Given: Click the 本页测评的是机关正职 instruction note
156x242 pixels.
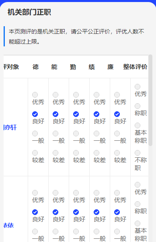Looking at the screenshot, I should click(76, 36).
